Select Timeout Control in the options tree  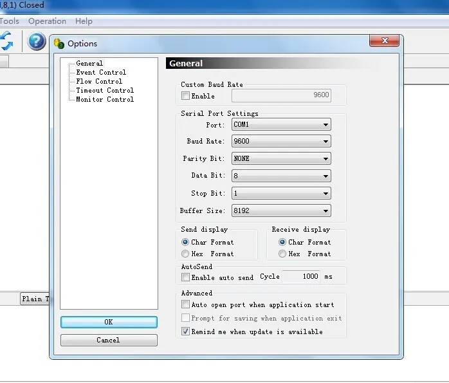pyautogui.click(x=105, y=90)
